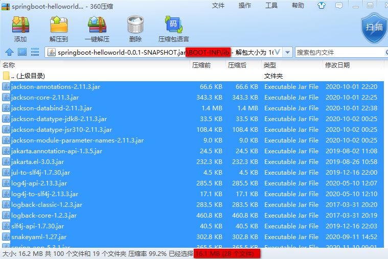Click the file icon of jackson-core-2.11.3.jar

(6, 97)
